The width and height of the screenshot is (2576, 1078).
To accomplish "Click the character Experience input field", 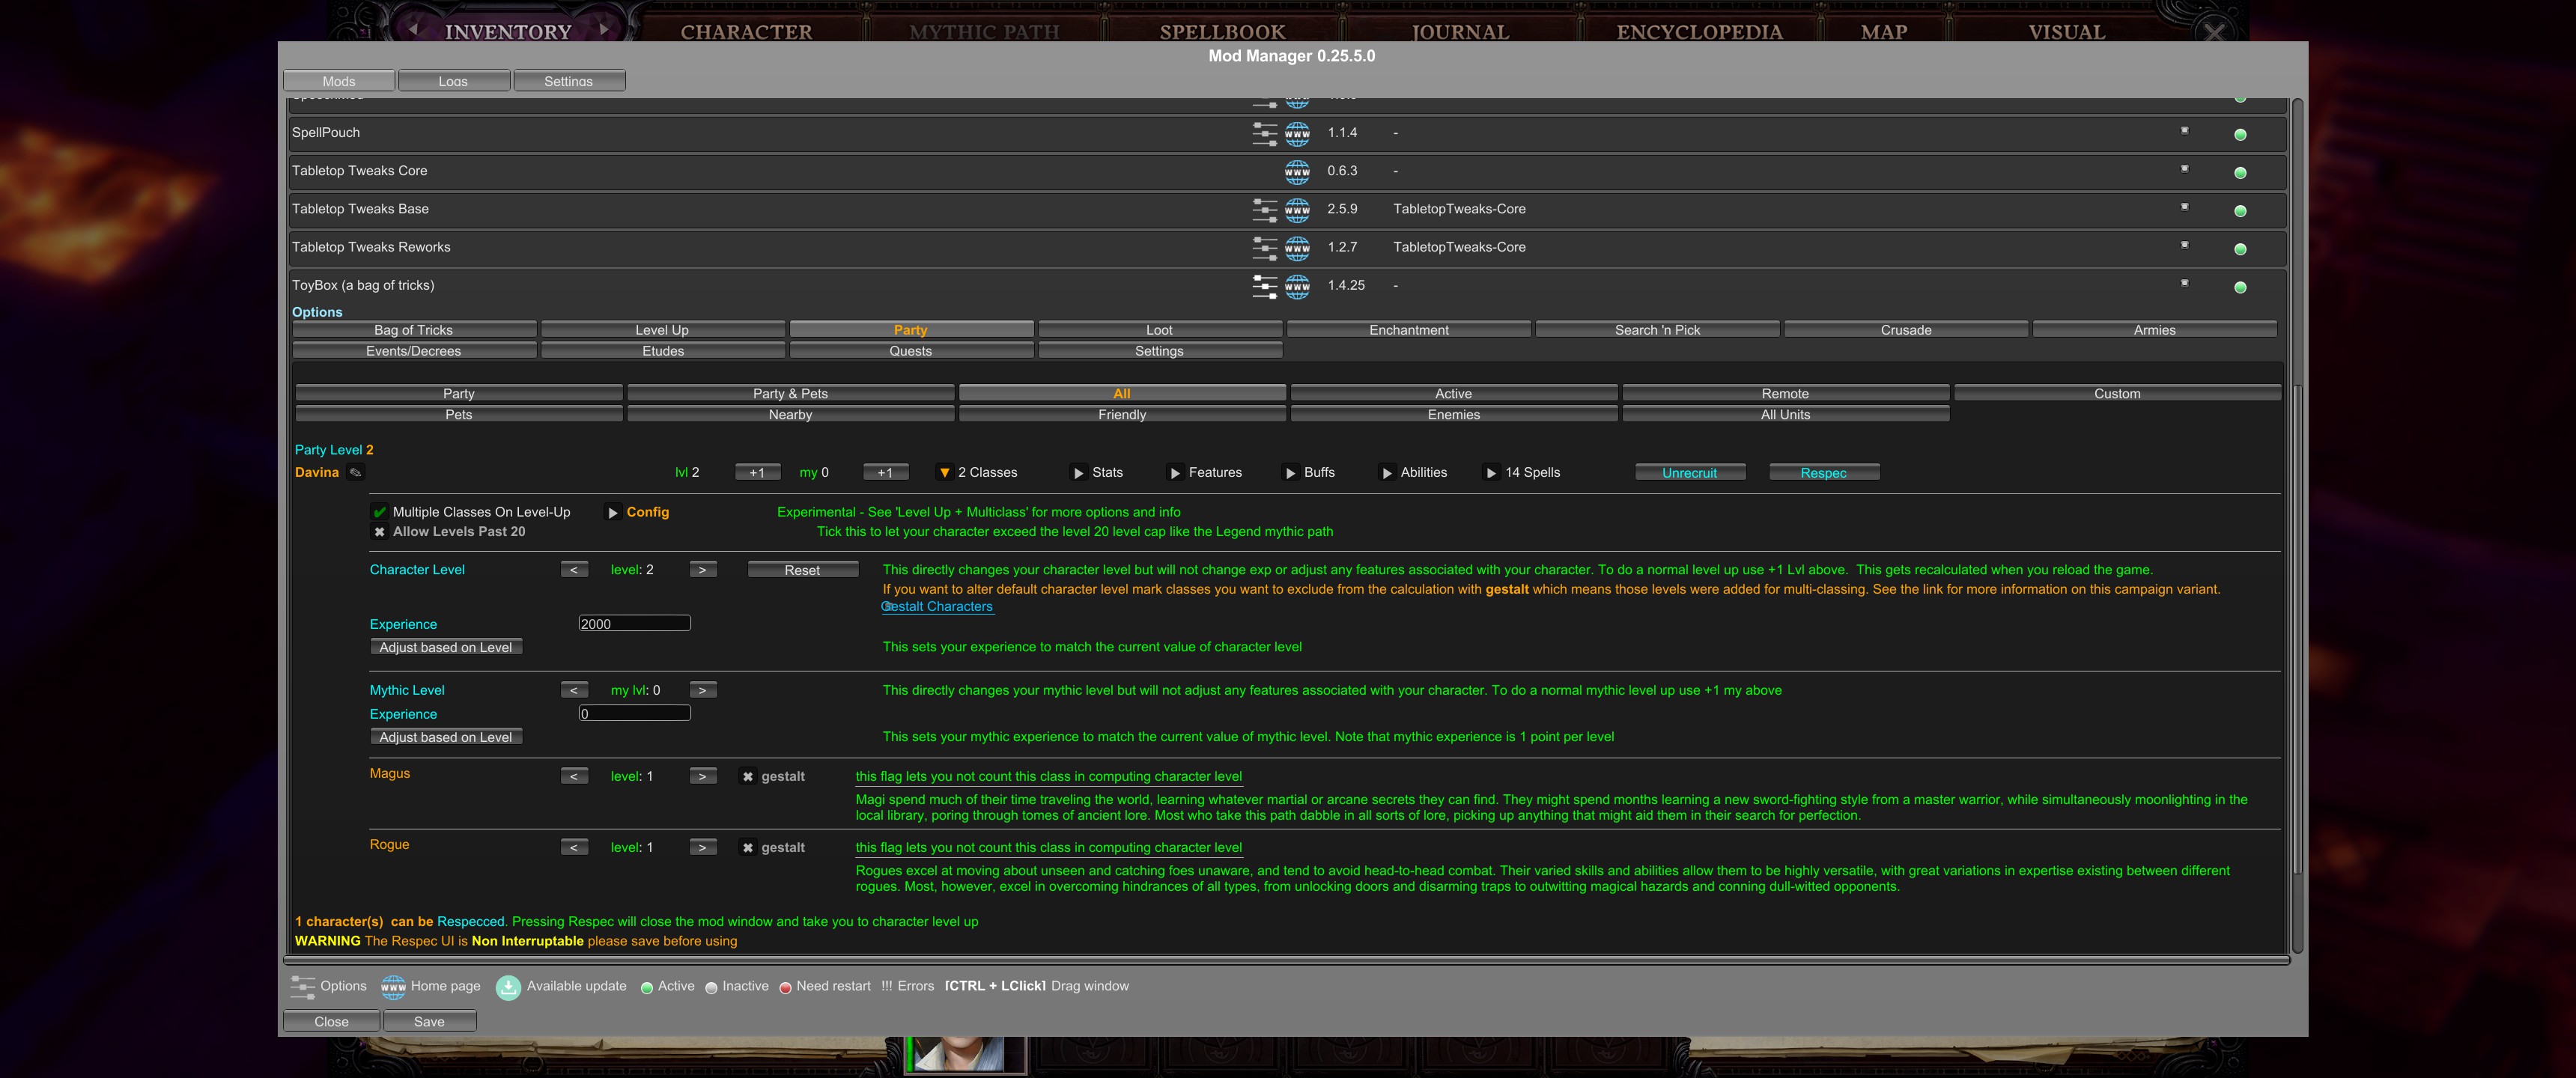I will 634,624.
